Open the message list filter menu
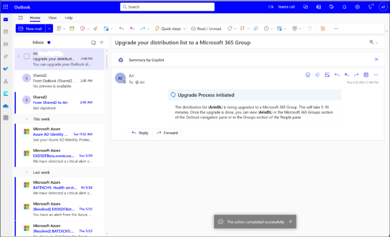 tap(102, 43)
